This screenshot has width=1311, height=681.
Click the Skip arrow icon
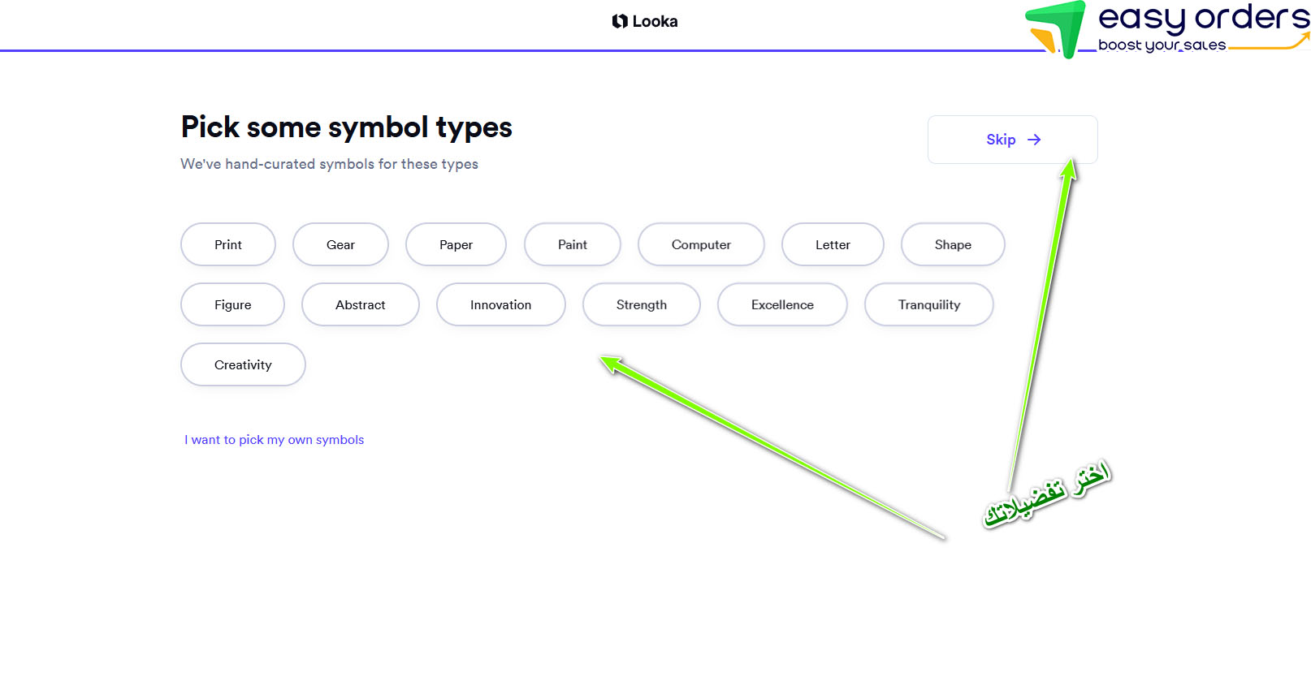click(x=1034, y=140)
